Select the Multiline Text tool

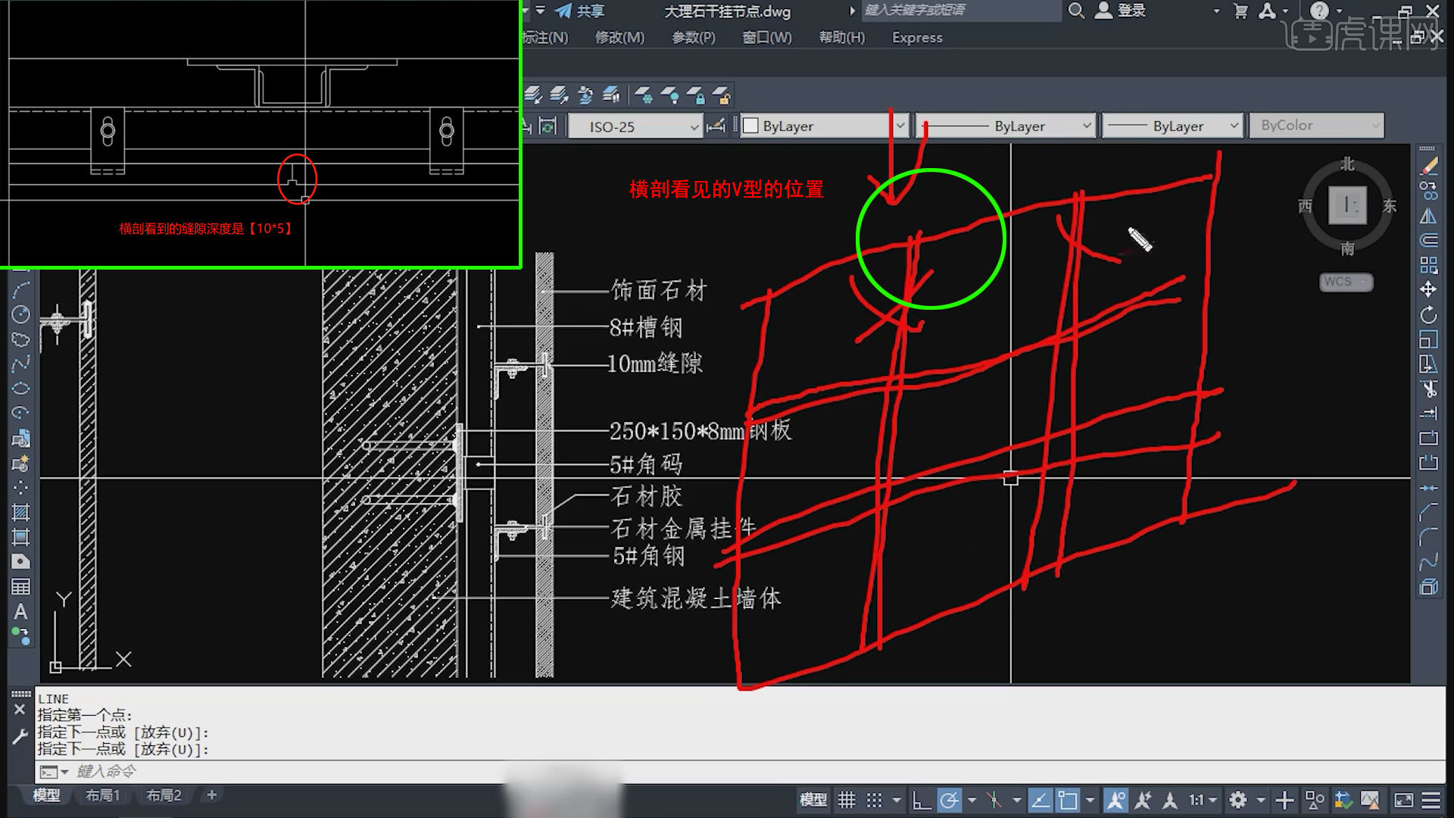[20, 612]
